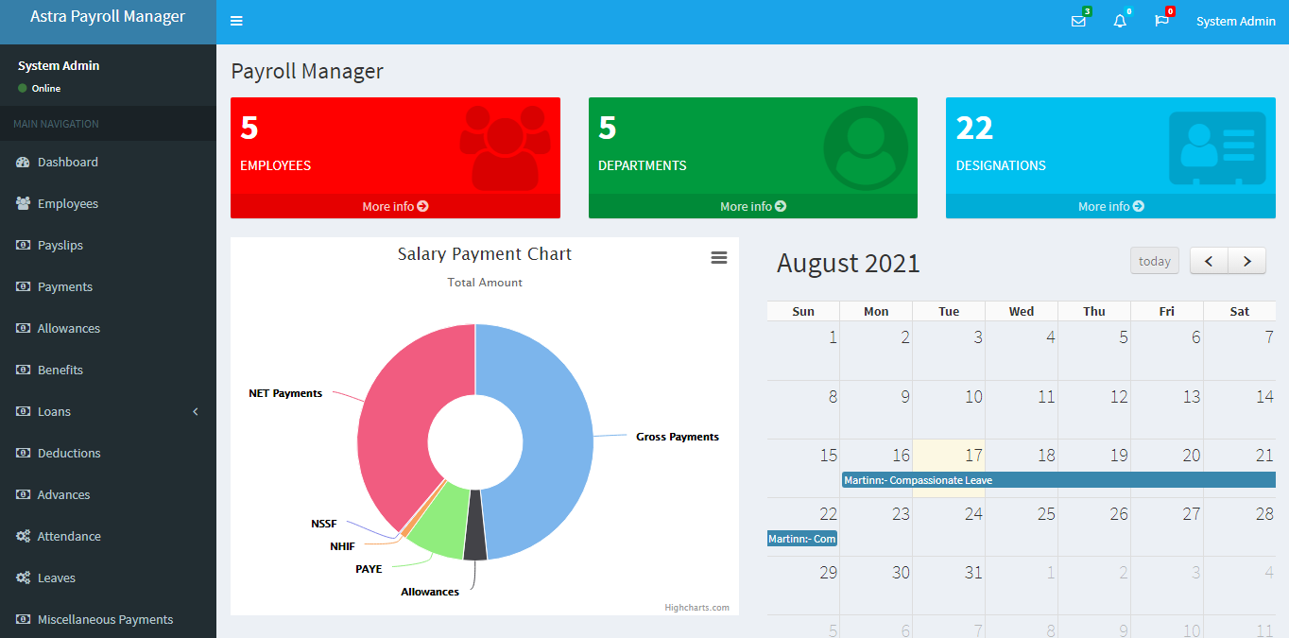Open Miscellaneous Payments in the sidebar
Screen dimensions: 1289x638
[x=105, y=620]
